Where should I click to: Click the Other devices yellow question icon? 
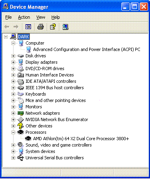point(21,126)
